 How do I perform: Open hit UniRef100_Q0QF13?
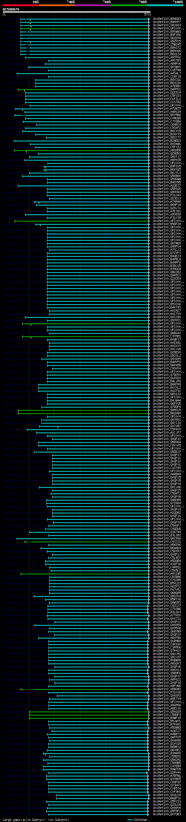tap(167, 455)
